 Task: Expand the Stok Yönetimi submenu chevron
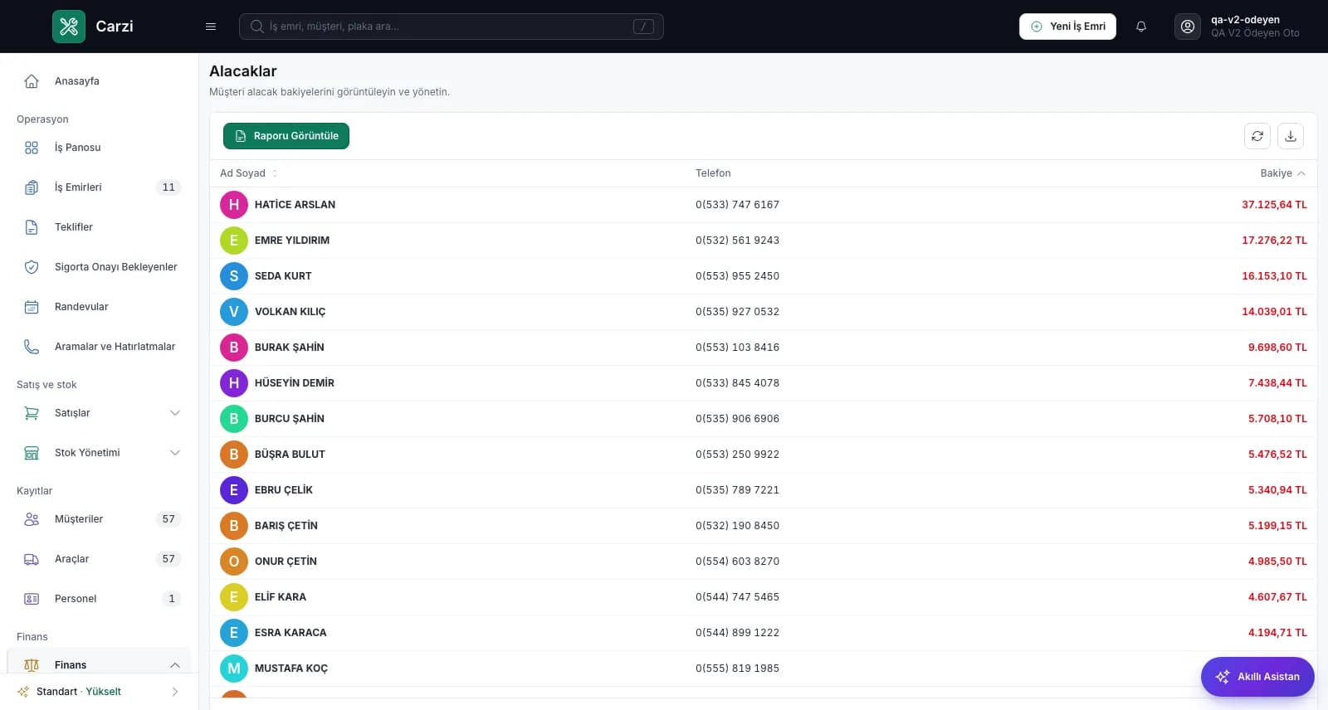tap(175, 453)
